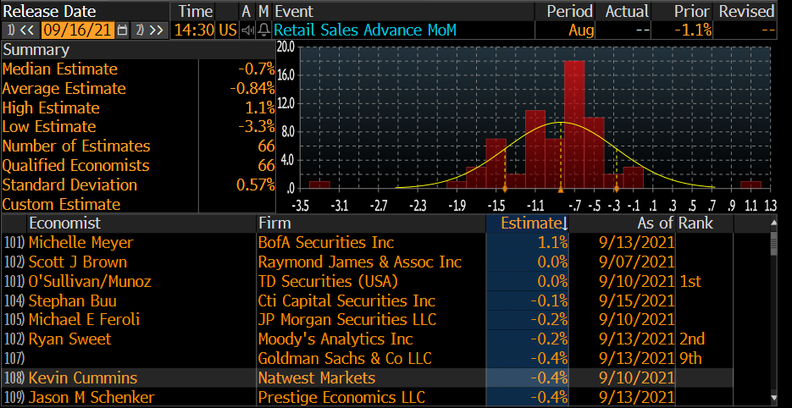Toggle the speaker audio alert icon
Image resolution: width=792 pixels, height=408 pixels.
pos(247,30)
